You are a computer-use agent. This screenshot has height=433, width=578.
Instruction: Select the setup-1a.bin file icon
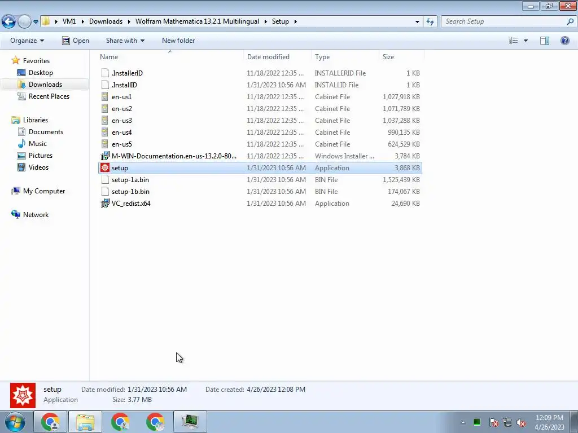(x=105, y=180)
